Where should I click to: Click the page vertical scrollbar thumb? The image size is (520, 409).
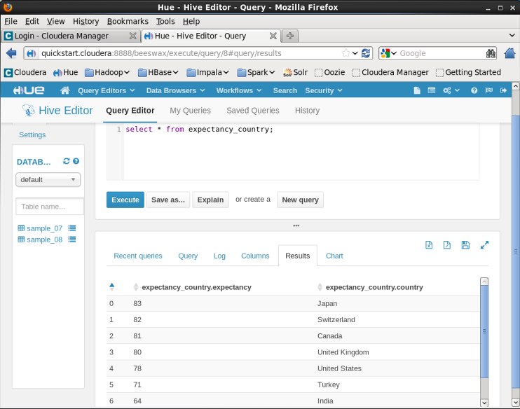coord(516,252)
